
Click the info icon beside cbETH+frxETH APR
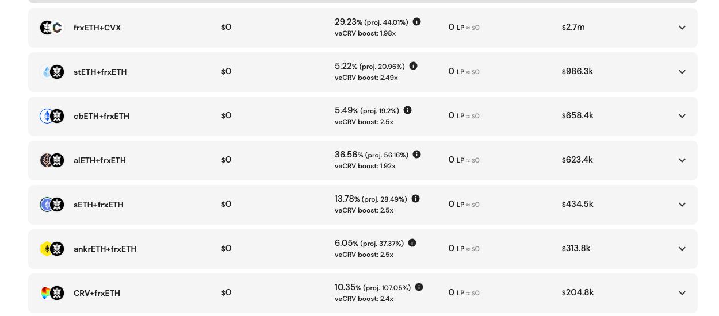pos(408,110)
